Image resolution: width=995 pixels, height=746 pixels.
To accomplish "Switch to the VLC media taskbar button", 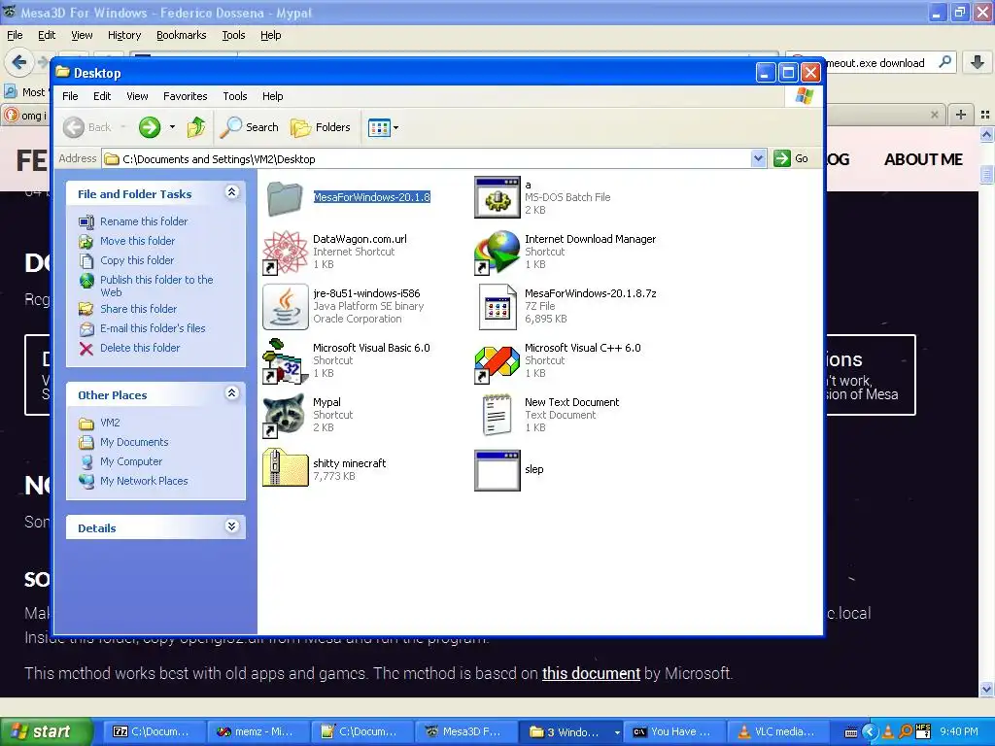I will (779, 731).
